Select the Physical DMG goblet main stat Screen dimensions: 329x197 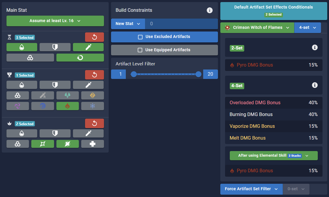click(43, 95)
